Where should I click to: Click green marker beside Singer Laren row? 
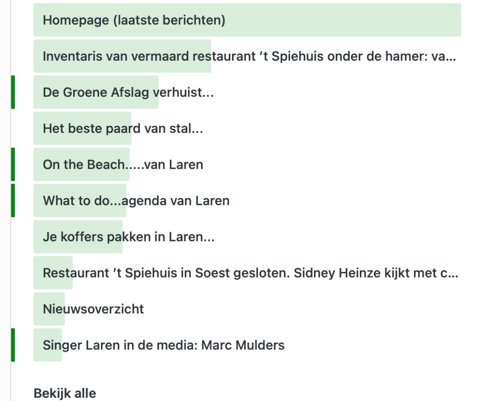[x=13, y=345]
